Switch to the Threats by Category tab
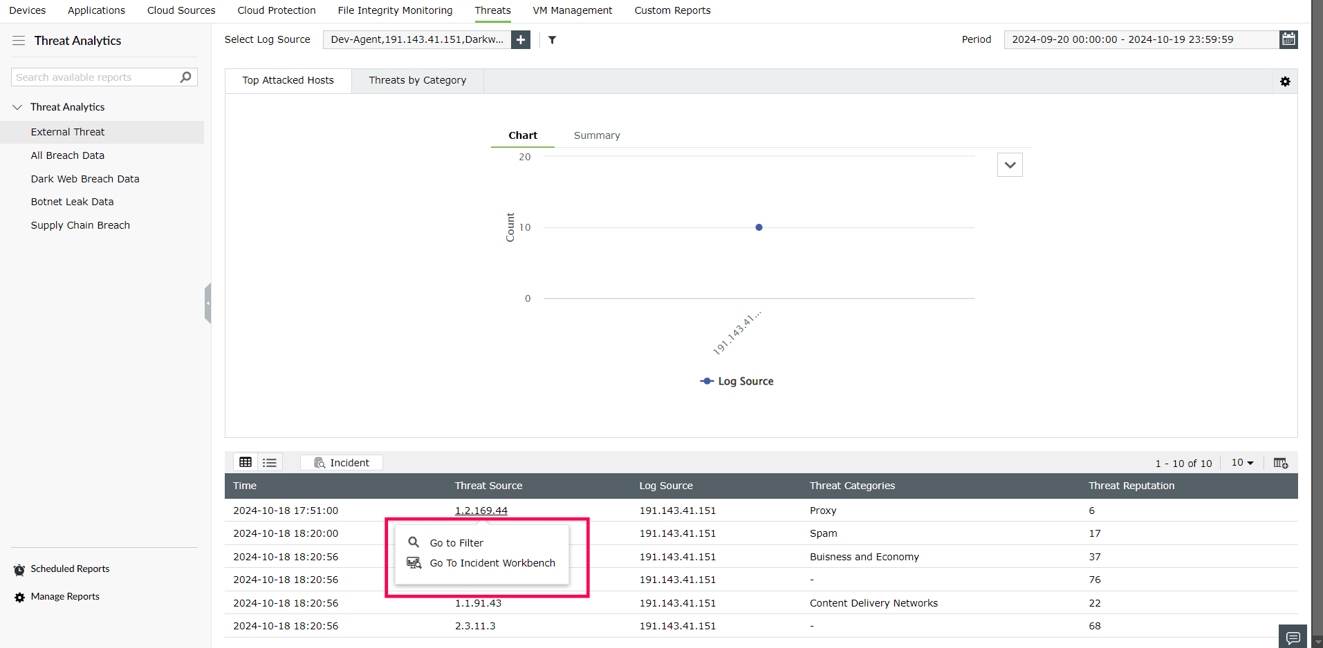Image resolution: width=1323 pixels, height=648 pixels. click(416, 80)
